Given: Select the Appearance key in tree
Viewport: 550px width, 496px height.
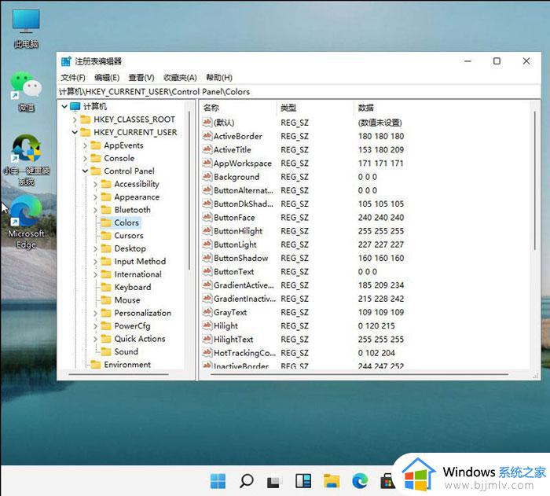Looking at the screenshot, I should 137,197.
